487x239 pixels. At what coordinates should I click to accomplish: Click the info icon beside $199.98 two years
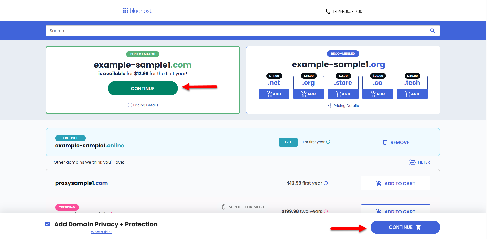(x=326, y=211)
